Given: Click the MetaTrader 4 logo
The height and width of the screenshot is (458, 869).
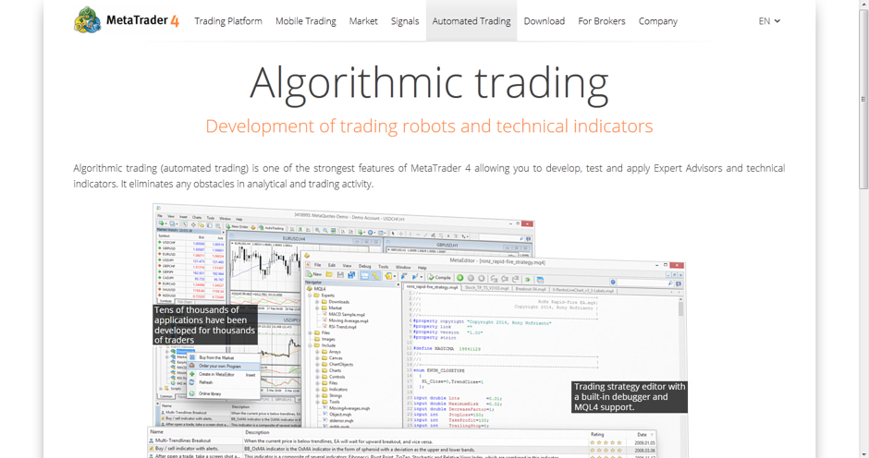Looking at the screenshot, I should 127,20.
